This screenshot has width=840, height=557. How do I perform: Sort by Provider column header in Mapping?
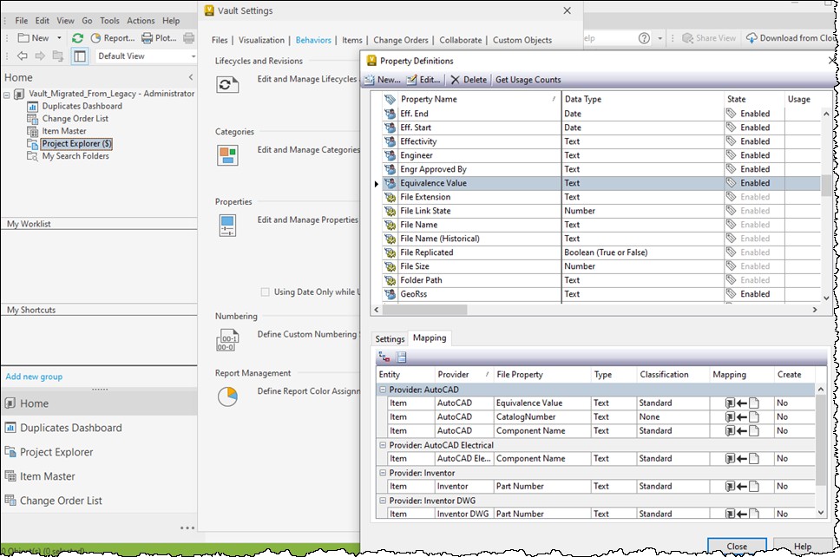click(464, 374)
